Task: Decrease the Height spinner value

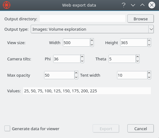Action: pyautogui.click(x=149, y=45)
